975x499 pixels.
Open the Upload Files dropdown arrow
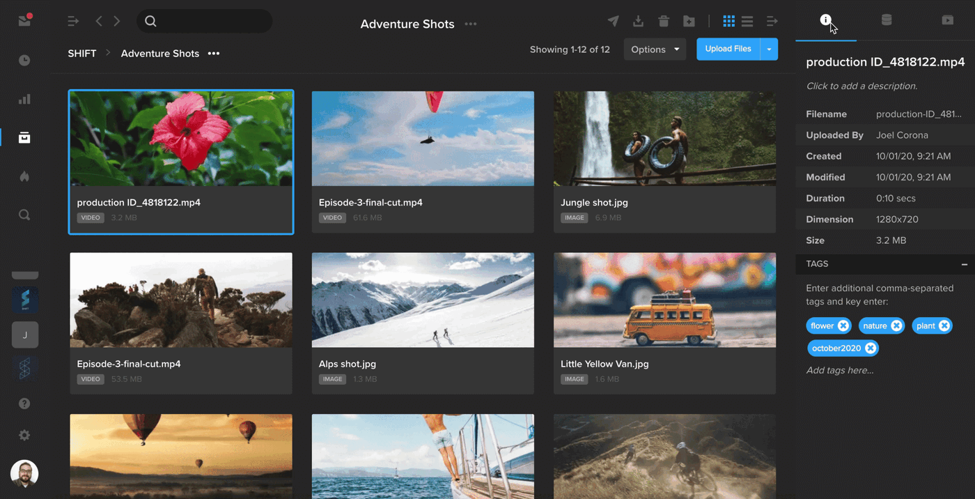tap(769, 49)
